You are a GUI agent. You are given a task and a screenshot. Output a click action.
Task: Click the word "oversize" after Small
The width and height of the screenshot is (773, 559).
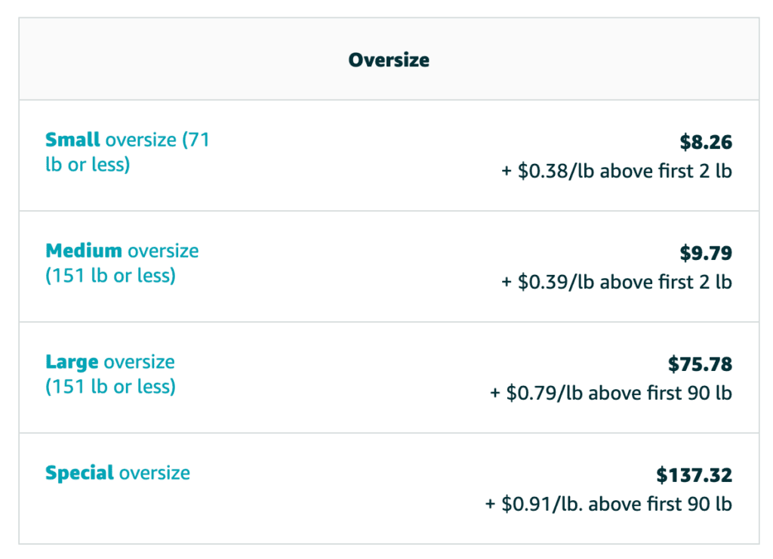(141, 140)
